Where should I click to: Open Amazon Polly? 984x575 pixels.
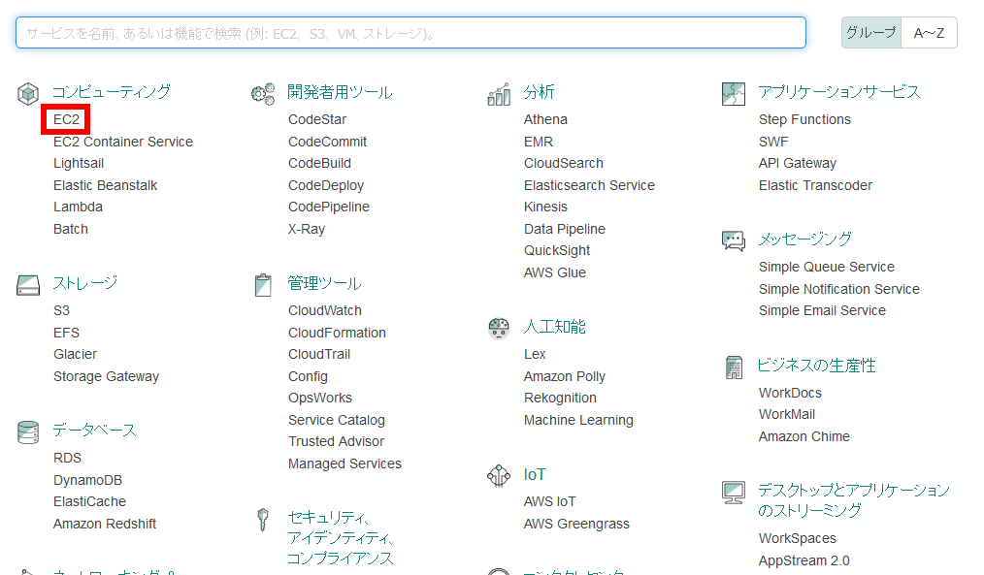coord(565,376)
